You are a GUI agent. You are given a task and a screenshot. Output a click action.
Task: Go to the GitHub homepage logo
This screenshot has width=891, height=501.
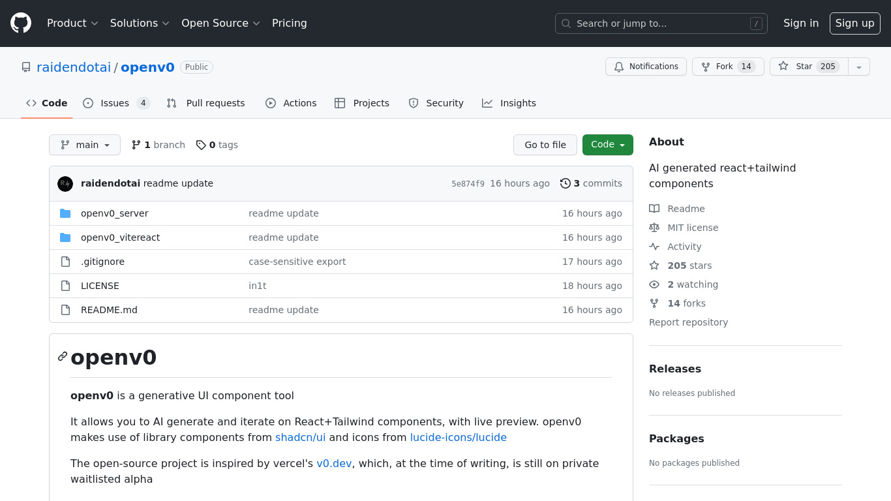click(x=21, y=23)
